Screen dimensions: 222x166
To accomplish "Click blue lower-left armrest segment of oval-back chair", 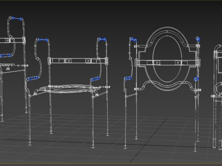I will pyautogui.click(x=128, y=78).
